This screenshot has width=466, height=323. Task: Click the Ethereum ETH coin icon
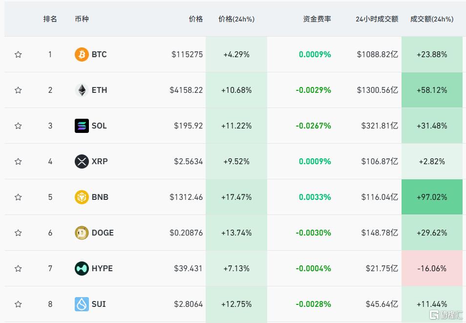[x=82, y=90]
